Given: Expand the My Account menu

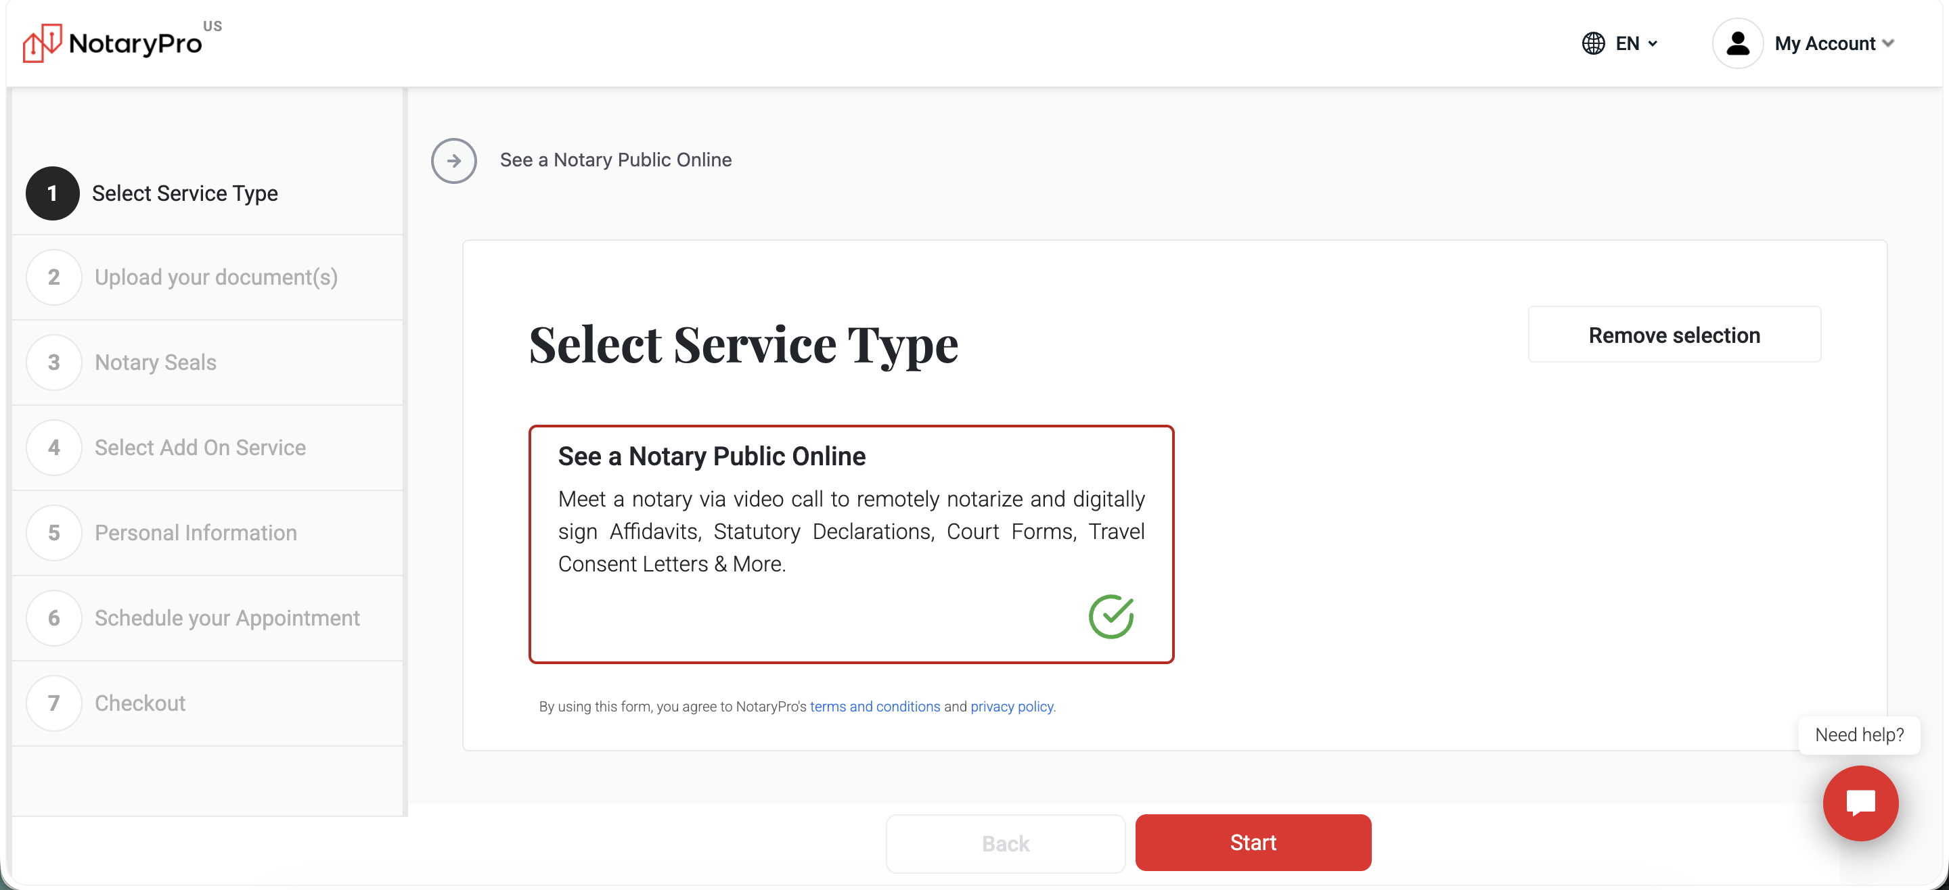Looking at the screenshot, I should [1833, 43].
